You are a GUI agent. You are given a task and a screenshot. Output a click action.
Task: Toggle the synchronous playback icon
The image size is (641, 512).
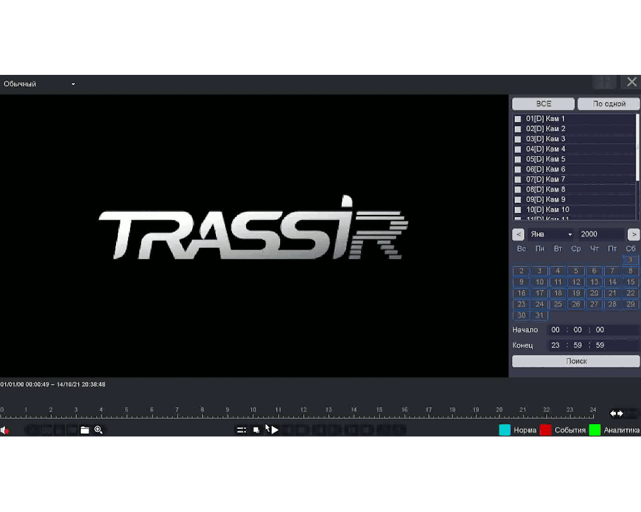[x=242, y=430]
